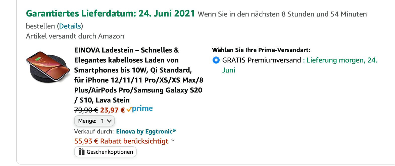The image size is (395, 166).
Task: Expand the Rabatt berücksichtigt discount chevron
Action: (x=173, y=141)
